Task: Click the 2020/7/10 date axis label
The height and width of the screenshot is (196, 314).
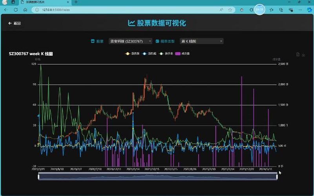Action: [x=95, y=169]
